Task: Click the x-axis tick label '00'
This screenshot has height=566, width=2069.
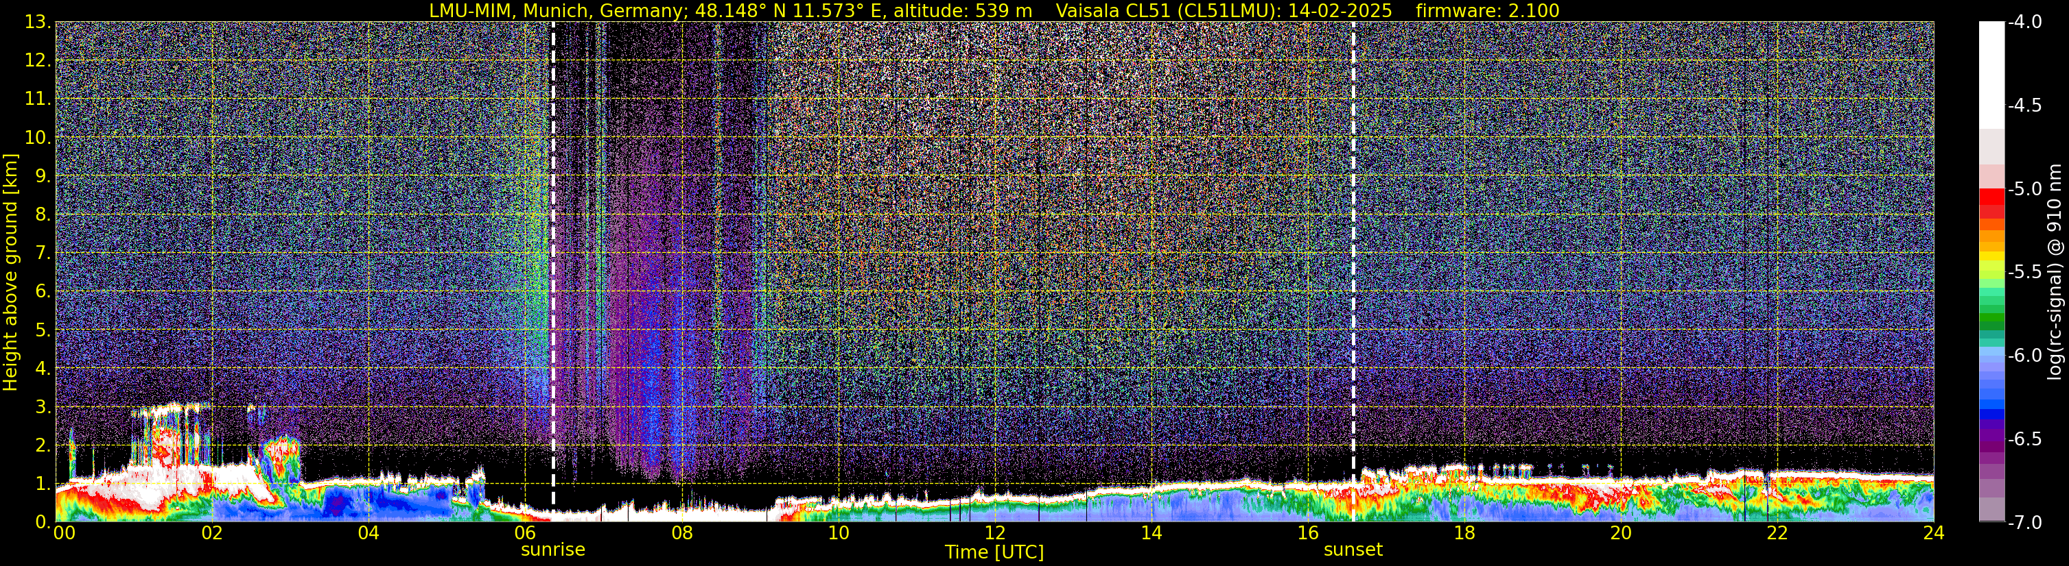Action: click(65, 533)
